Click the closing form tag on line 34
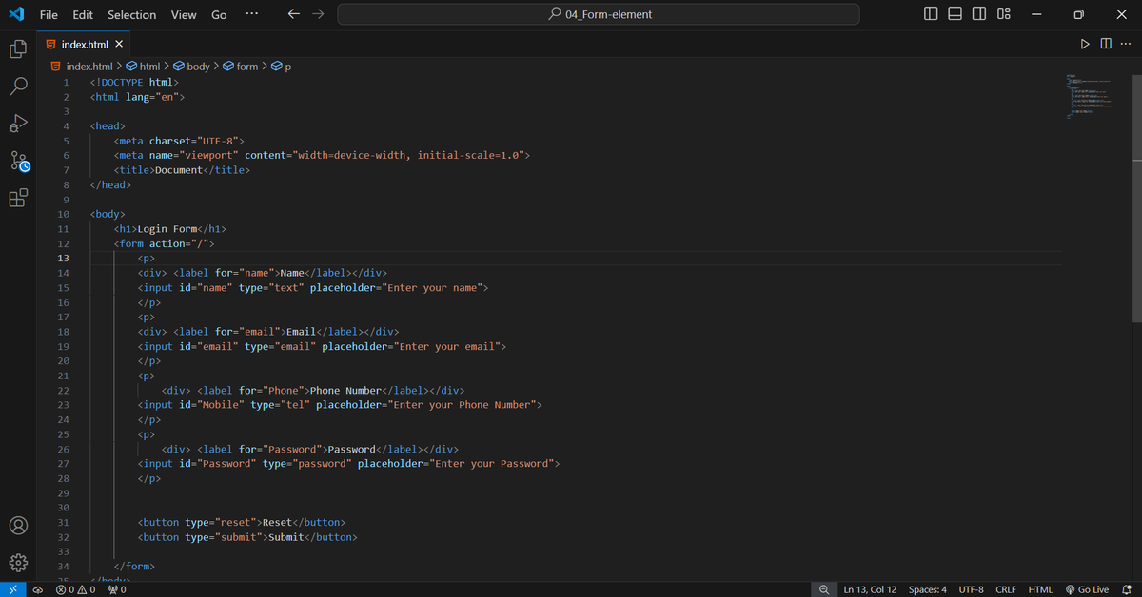Image resolution: width=1142 pixels, height=597 pixels. pyautogui.click(x=134, y=567)
